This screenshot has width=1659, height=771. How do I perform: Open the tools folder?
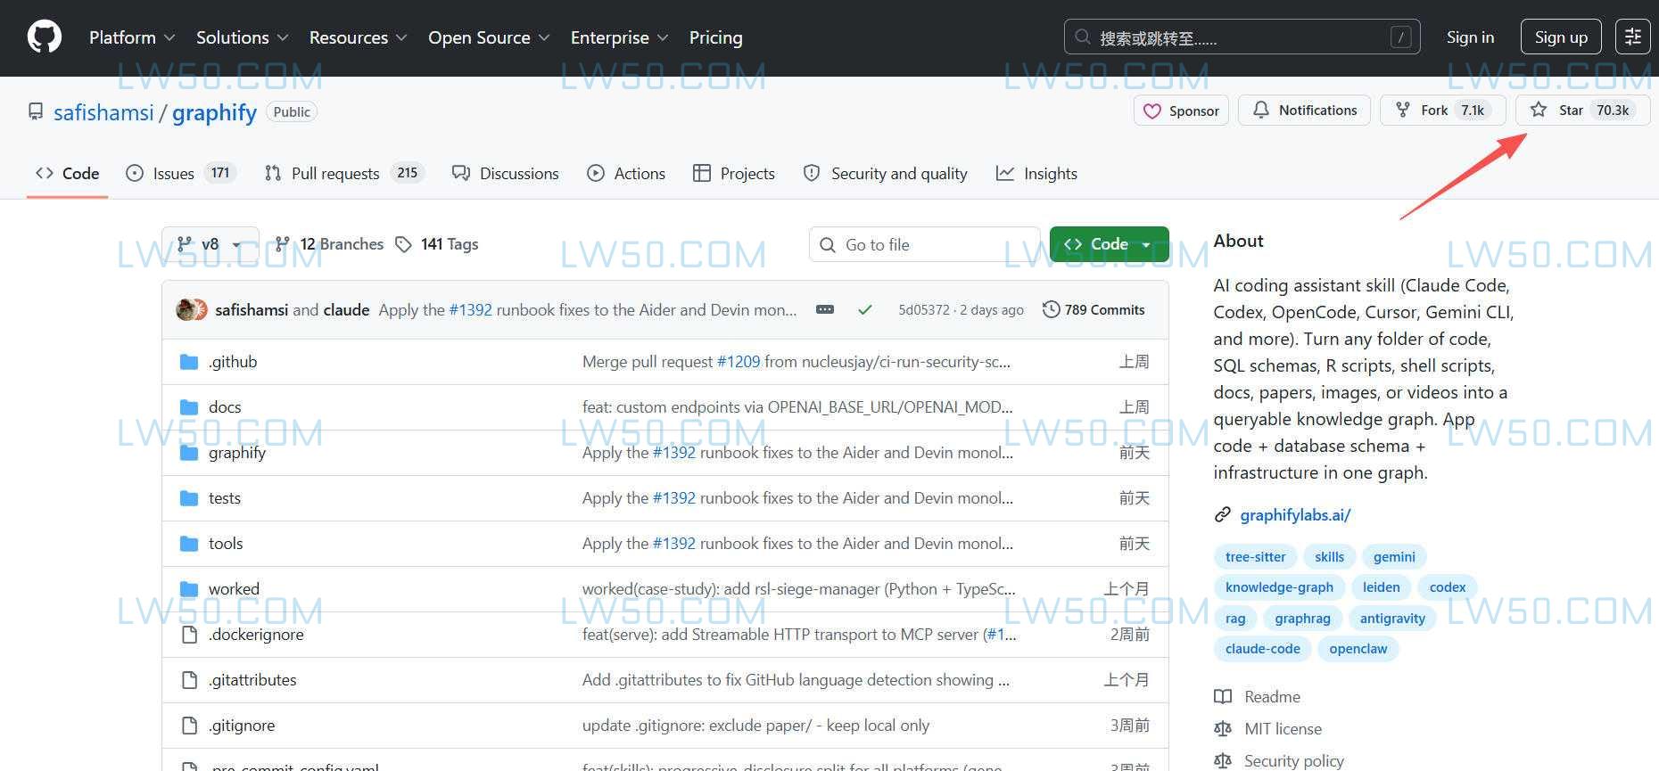(226, 544)
